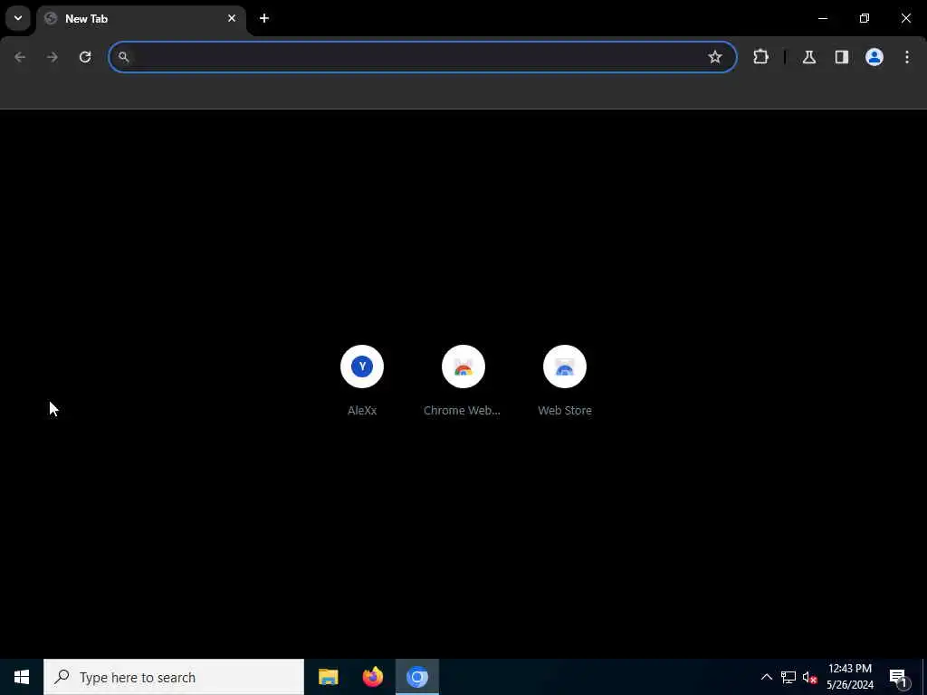Open the three-dot Chrome menu
Image resolution: width=927 pixels, height=695 pixels.
907,57
